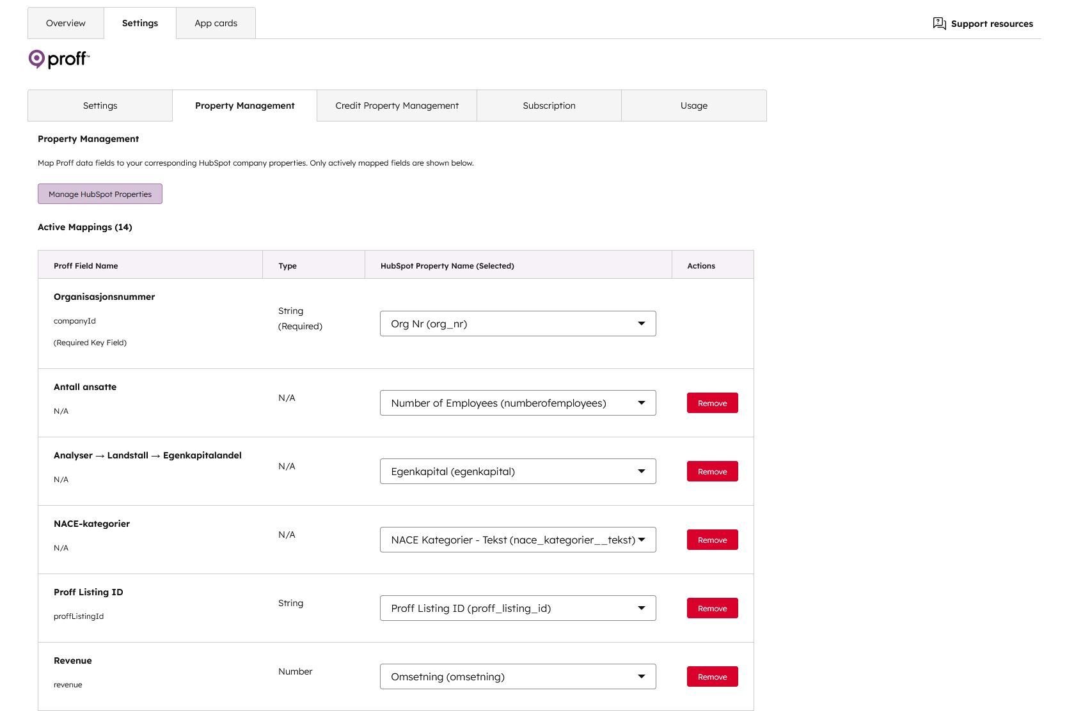
Task: Click Manage HubSpot Properties button
Action: [x=100, y=194]
